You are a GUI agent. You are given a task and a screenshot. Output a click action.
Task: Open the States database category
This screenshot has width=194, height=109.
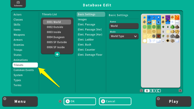pyautogui.click(x=18, y=55)
